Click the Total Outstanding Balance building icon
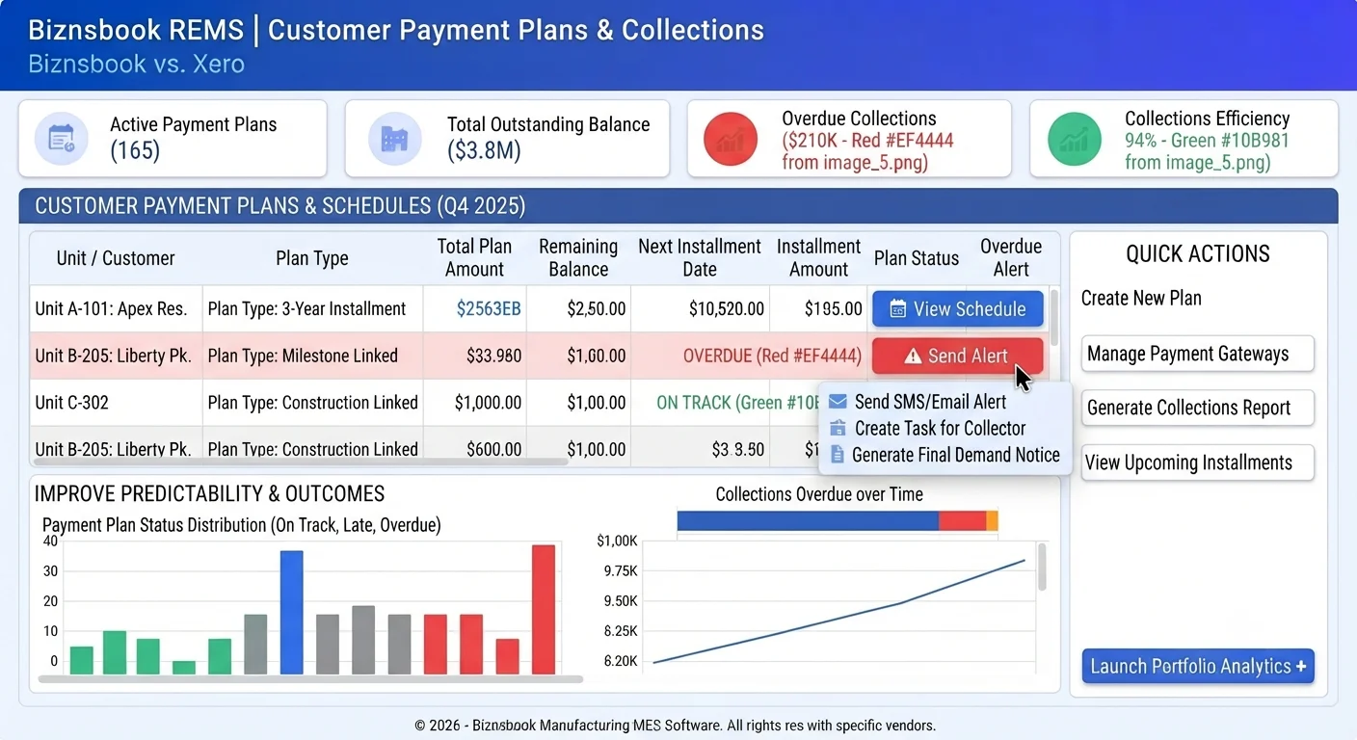 pos(395,139)
